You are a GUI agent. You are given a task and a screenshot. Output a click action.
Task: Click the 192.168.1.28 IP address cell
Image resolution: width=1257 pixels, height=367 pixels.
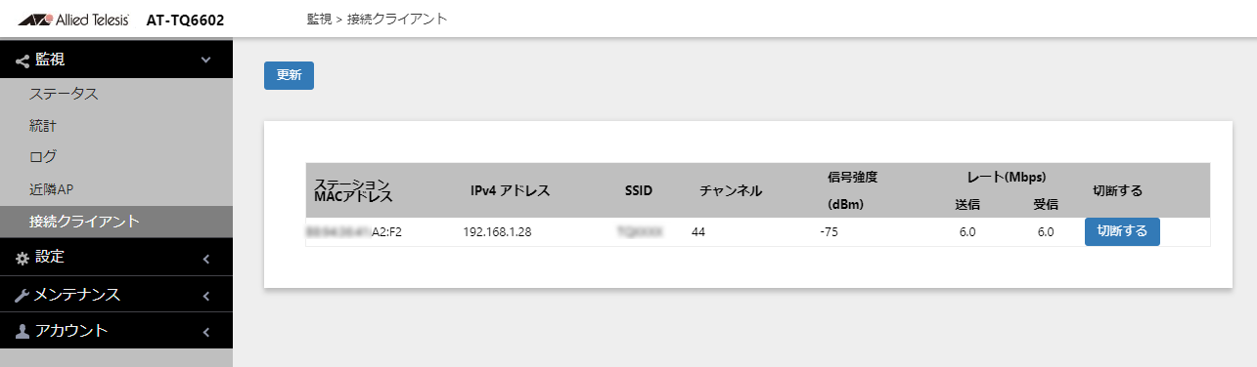(497, 232)
